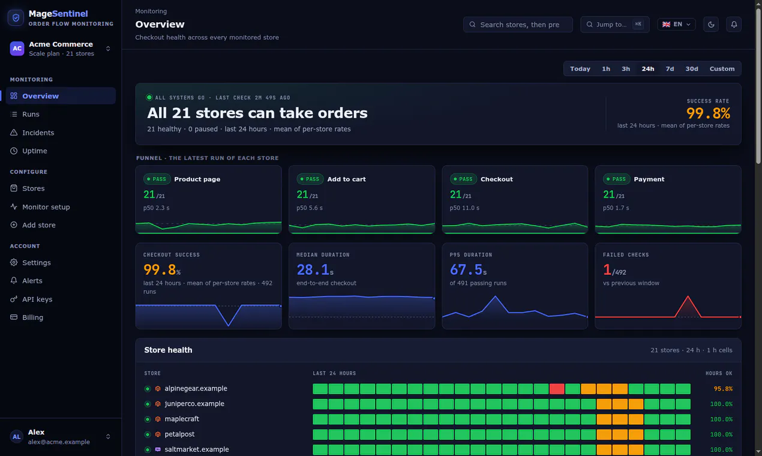Click the Add store plus icon
Image resolution: width=762 pixels, height=456 pixels.
14,225
